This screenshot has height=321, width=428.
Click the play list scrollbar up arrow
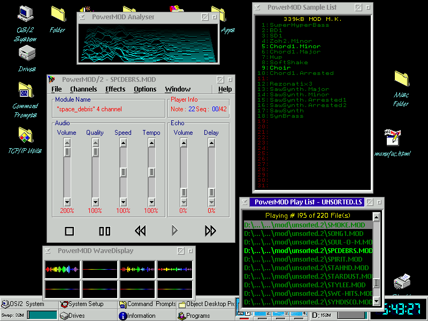(x=377, y=217)
